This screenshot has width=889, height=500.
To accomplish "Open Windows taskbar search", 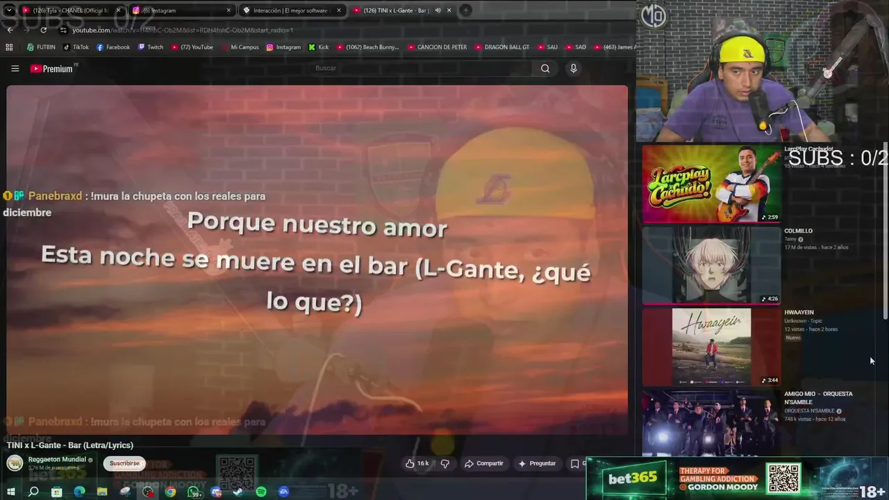I will pos(33,492).
